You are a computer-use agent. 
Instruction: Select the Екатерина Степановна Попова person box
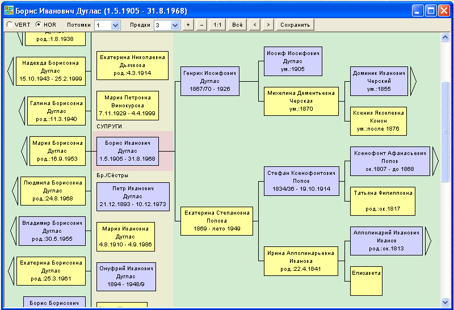pyautogui.click(x=217, y=221)
